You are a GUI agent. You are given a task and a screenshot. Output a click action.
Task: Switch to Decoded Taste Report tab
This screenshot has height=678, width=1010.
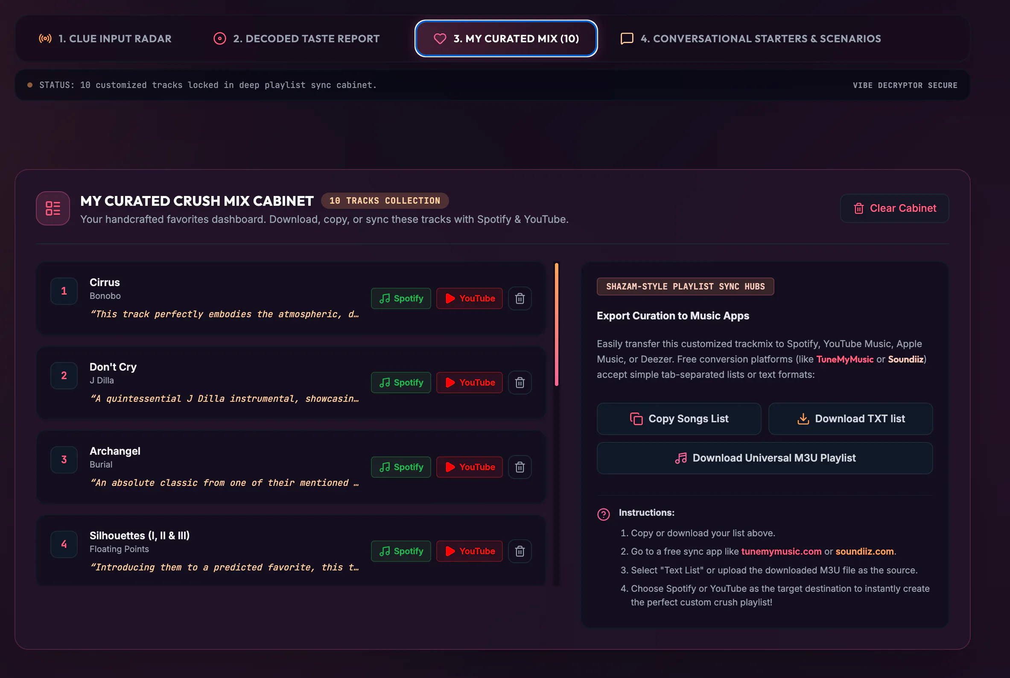[297, 38]
